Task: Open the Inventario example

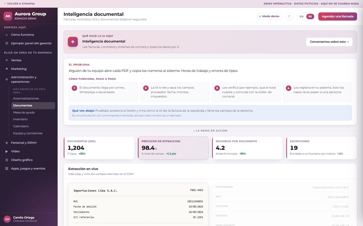Action: coord(33,119)
